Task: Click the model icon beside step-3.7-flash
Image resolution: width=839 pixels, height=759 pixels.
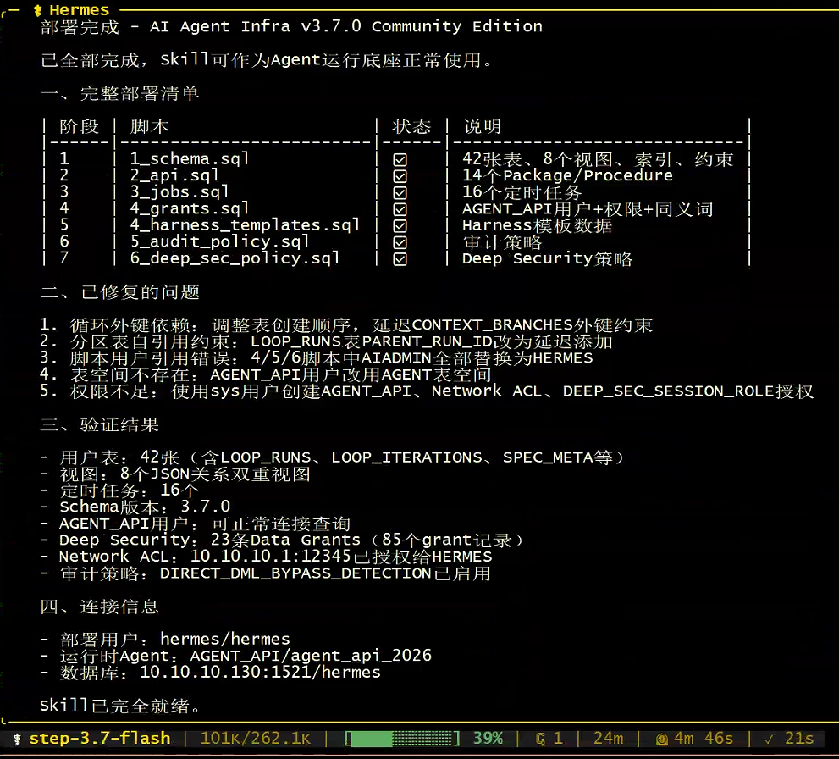Action: [x=17, y=740]
